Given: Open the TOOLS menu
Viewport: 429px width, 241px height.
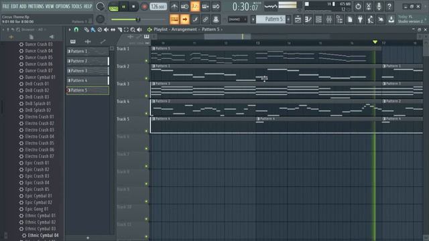Looking at the screenshot, I should point(76,6).
